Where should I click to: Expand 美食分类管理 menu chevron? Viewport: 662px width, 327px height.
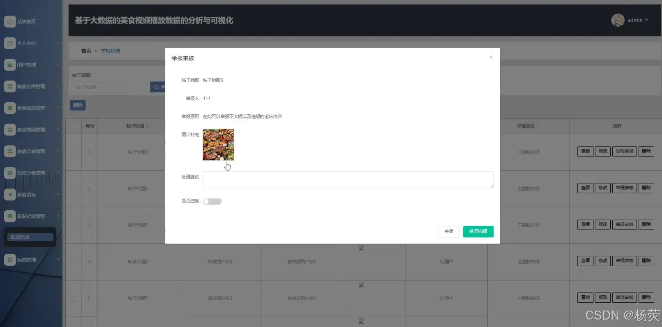(58, 86)
